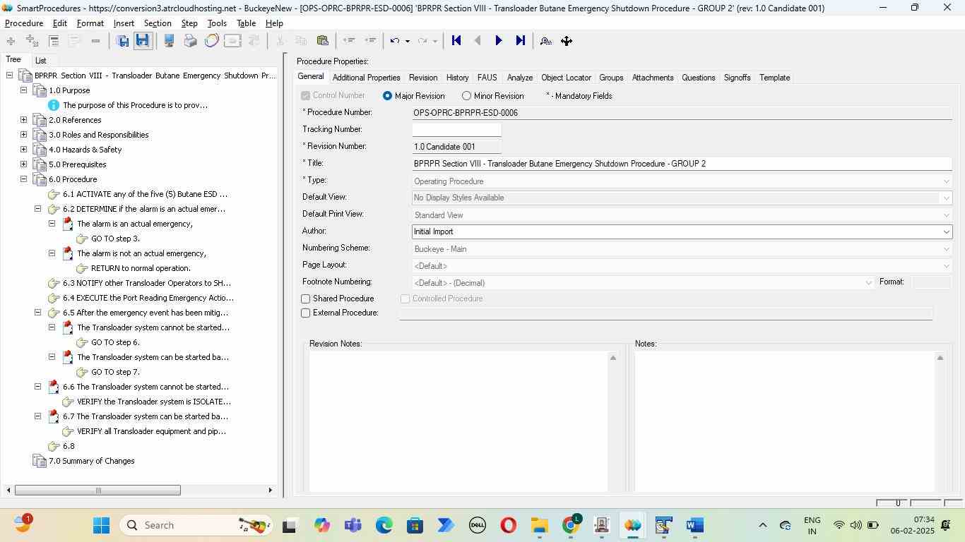Switch to the Object Locator tab
Screen dimensions: 965x542
click(566, 78)
